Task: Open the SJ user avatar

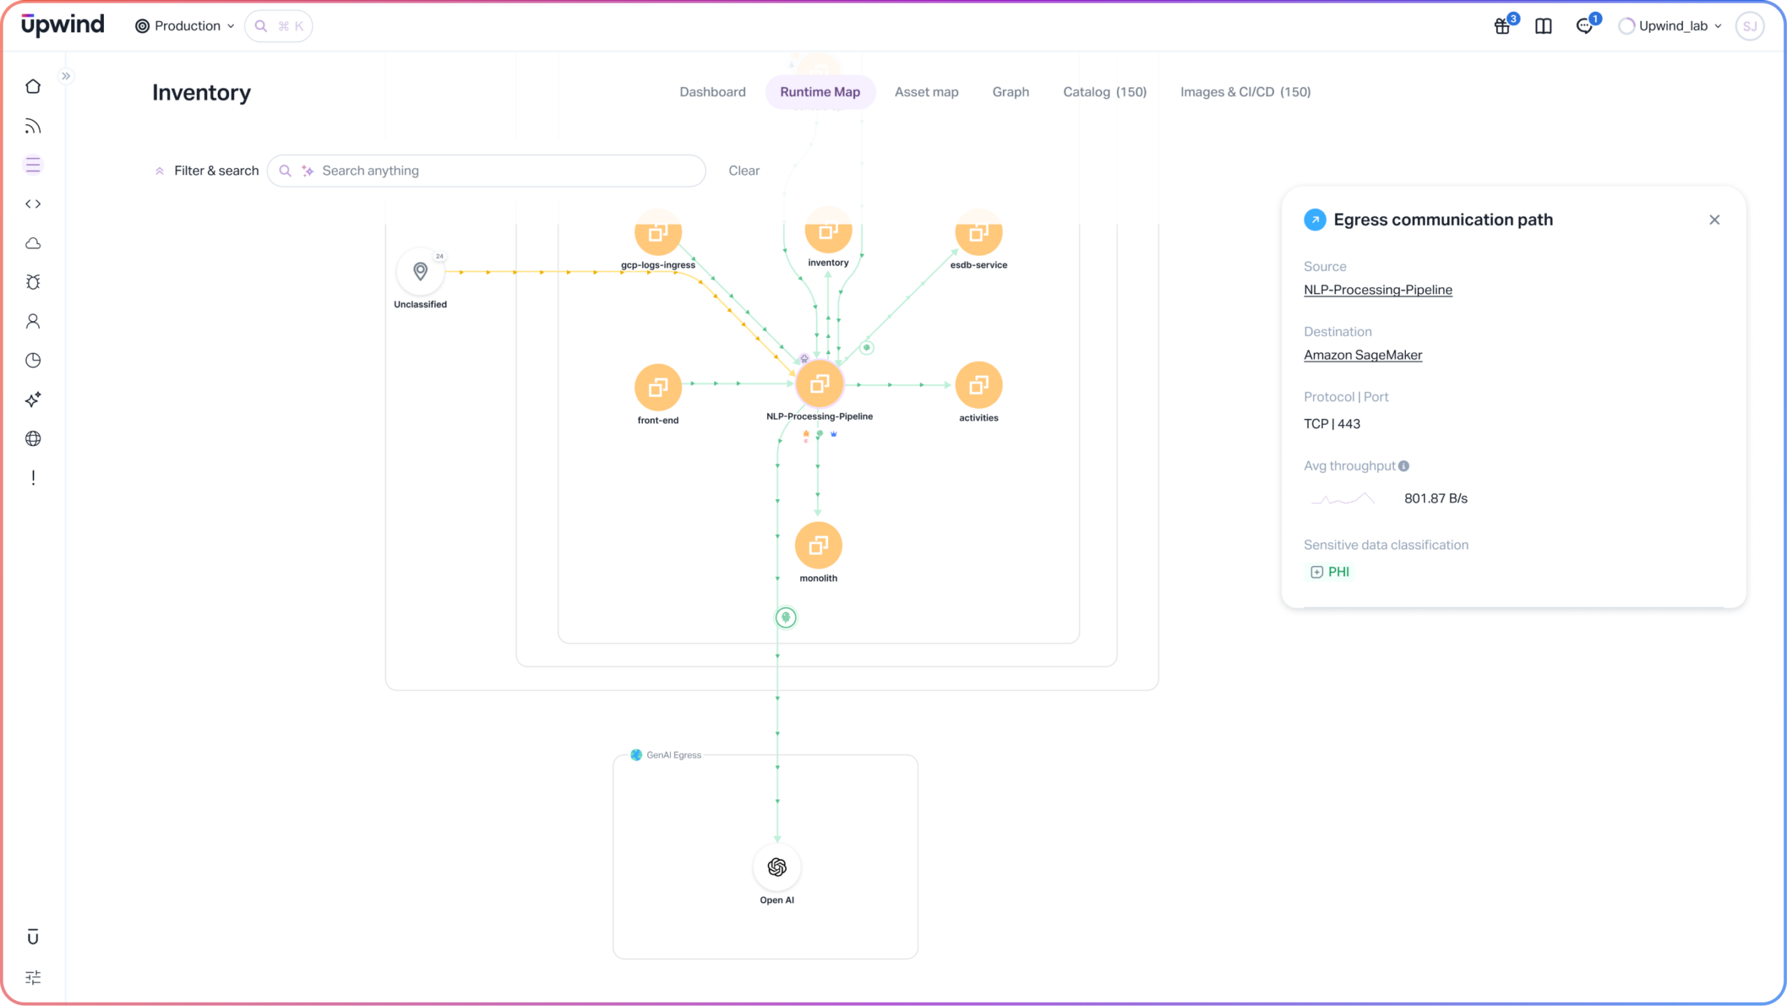Action: tap(1749, 26)
